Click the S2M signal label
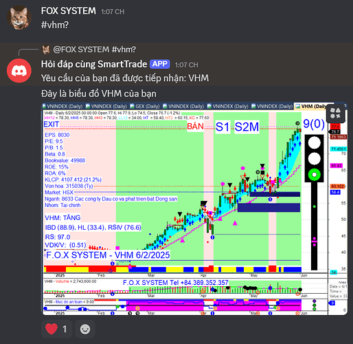The image size is (353, 344). [x=247, y=127]
